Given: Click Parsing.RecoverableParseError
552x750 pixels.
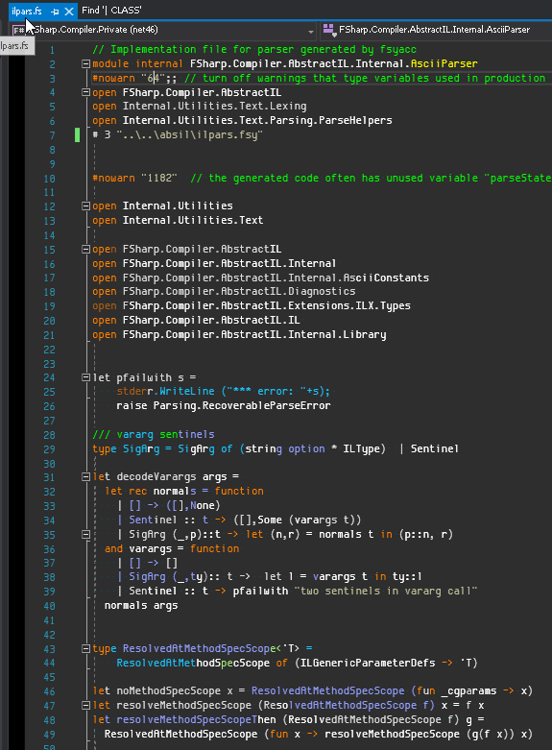Looking at the screenshot, I should (x=242, y=405).
